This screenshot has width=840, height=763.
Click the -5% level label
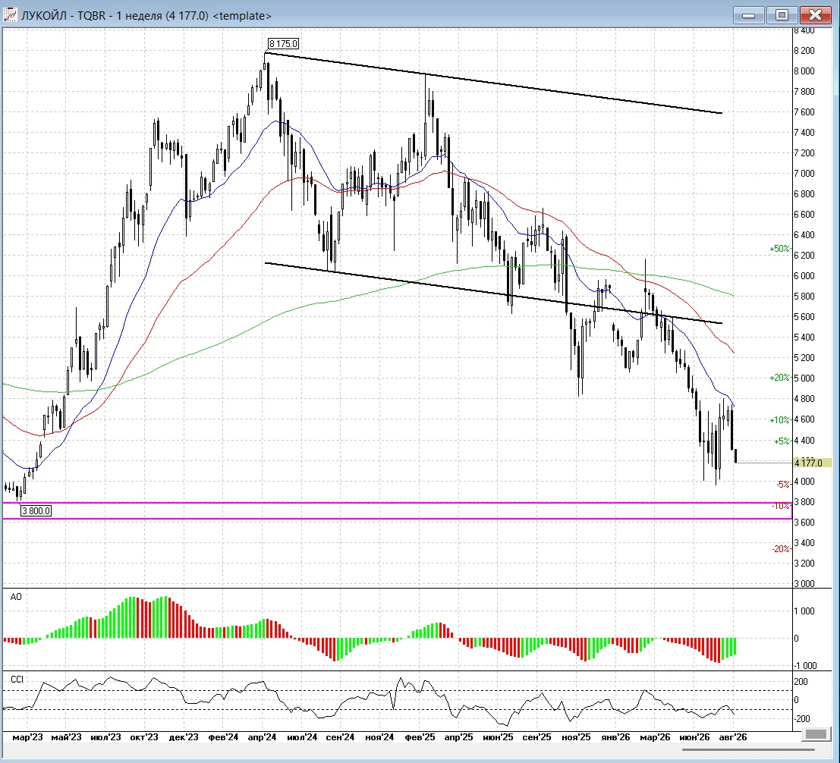point(783,484)
